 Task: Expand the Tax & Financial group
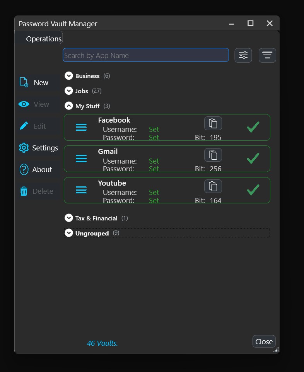(x=69, y=218)
